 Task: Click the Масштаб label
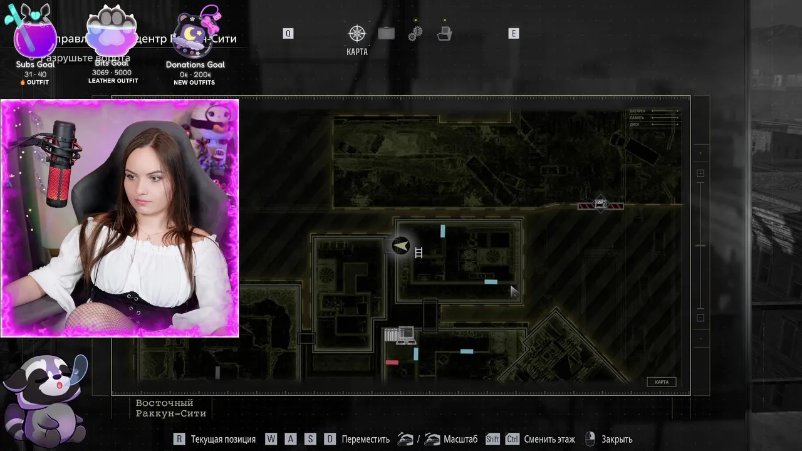tap(461, 440)
